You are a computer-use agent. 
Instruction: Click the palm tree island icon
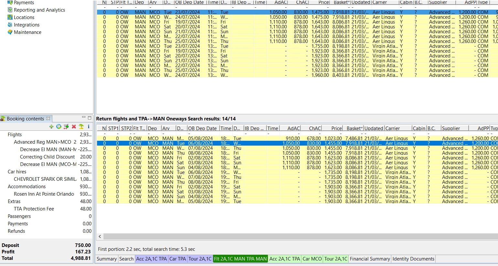click(x=81, y=127)
